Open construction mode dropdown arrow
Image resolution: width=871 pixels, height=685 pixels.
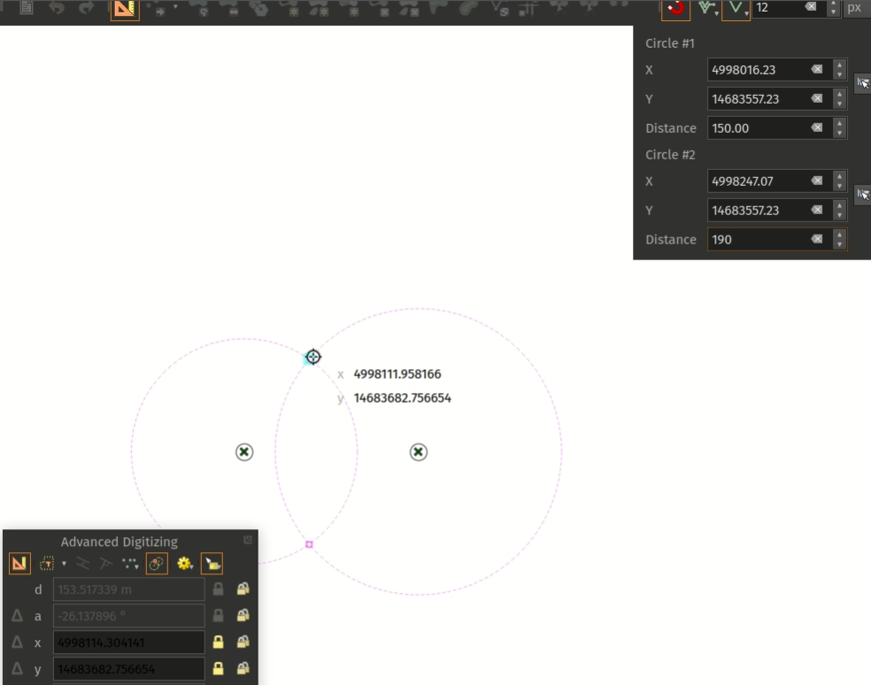pos(64,564)
